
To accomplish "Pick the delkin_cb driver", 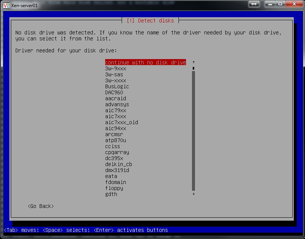I will [119, 164].
